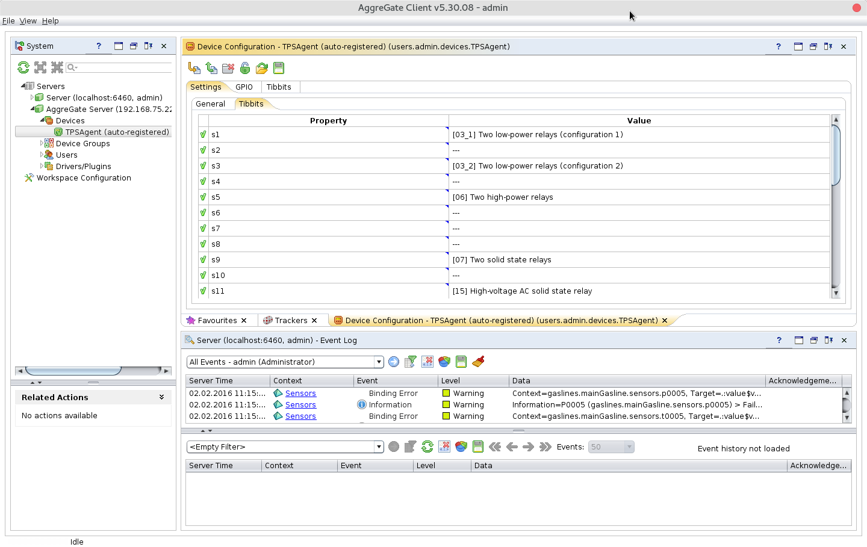Open the Help menu
The image size is (867, 547).
[x=51, y=20]
